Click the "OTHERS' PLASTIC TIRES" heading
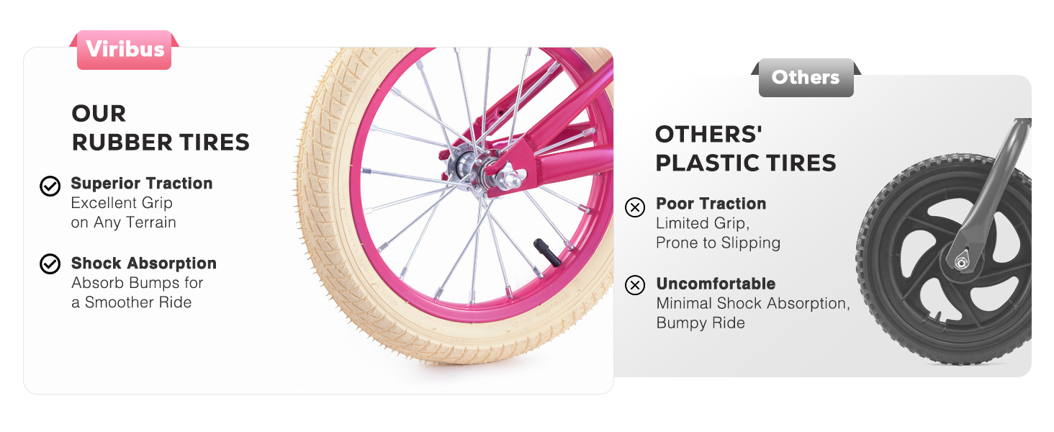This screenshot has width=1054, height=432. 745,148
